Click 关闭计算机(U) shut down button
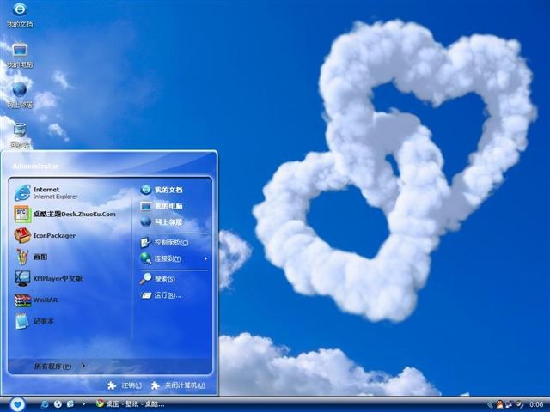Viewport: 550px width, 412px height. click(x=178, y=385)
